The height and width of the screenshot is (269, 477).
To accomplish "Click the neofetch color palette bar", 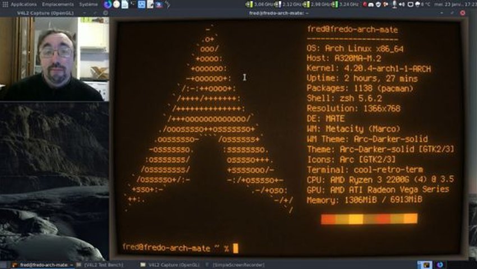I will click(369, 219).
